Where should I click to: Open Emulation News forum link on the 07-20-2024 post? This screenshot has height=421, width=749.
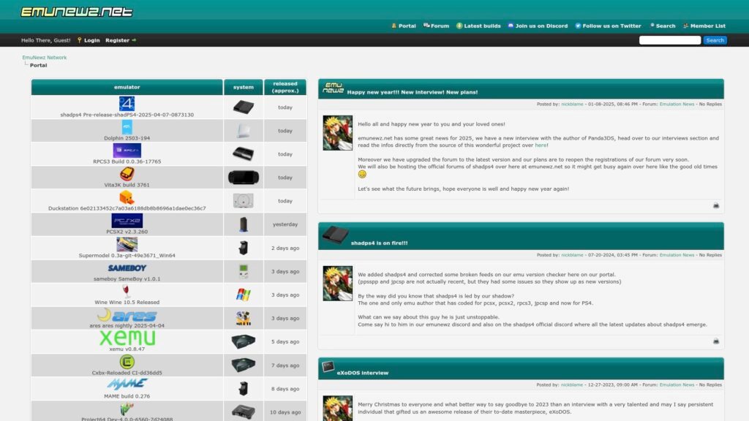(677, 255)
